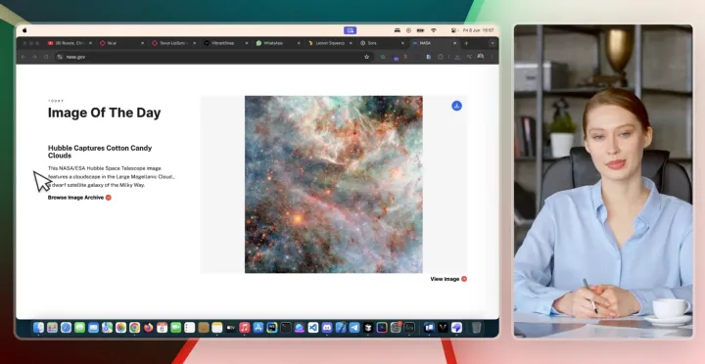
Task: Open Messages from the dock
Action: [79, 328]
